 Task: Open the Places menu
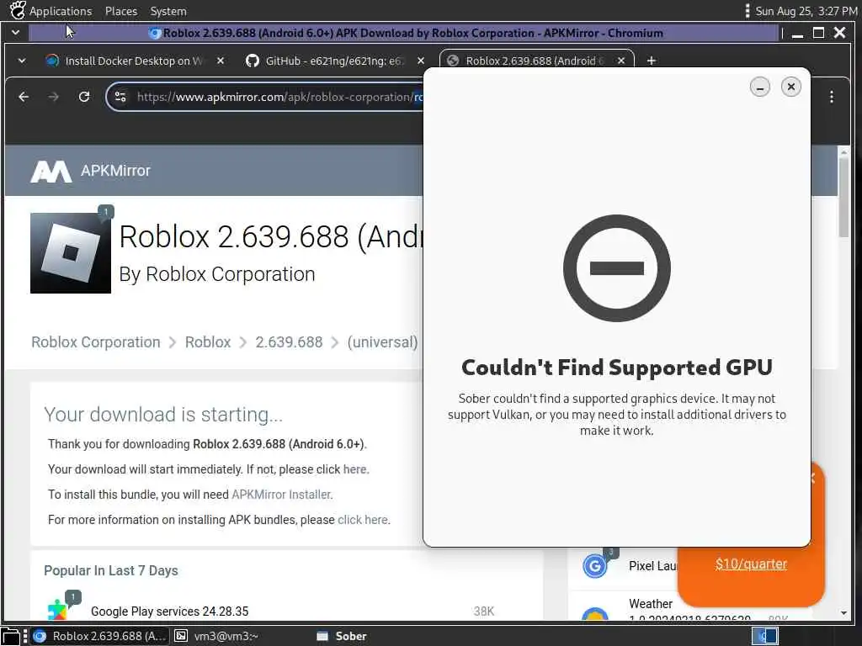pyautogui.click(x=121, y=11)
